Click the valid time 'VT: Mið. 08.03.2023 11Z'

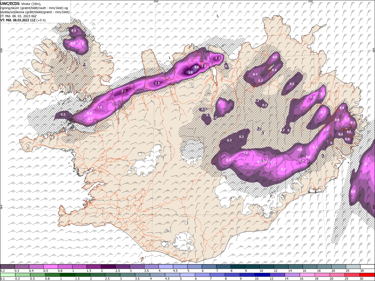18,20
